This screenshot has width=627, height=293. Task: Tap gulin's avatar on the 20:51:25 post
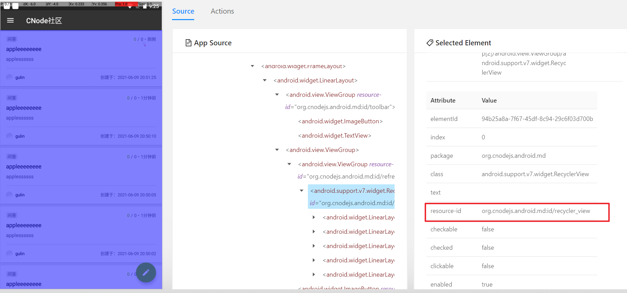(10, 77)
